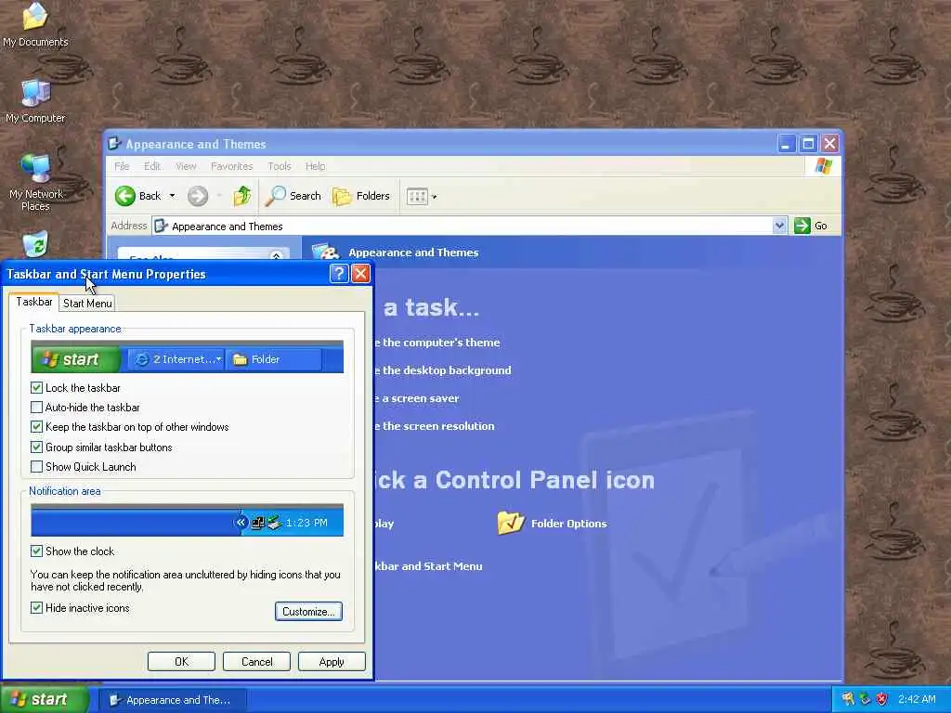951x713 pixels.
Task: Click the Cancel button
Action: tap(256, 661)
